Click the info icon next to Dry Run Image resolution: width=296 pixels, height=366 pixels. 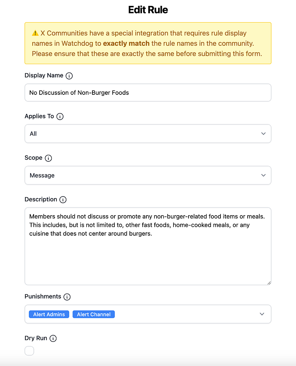[x=53, y=339]
